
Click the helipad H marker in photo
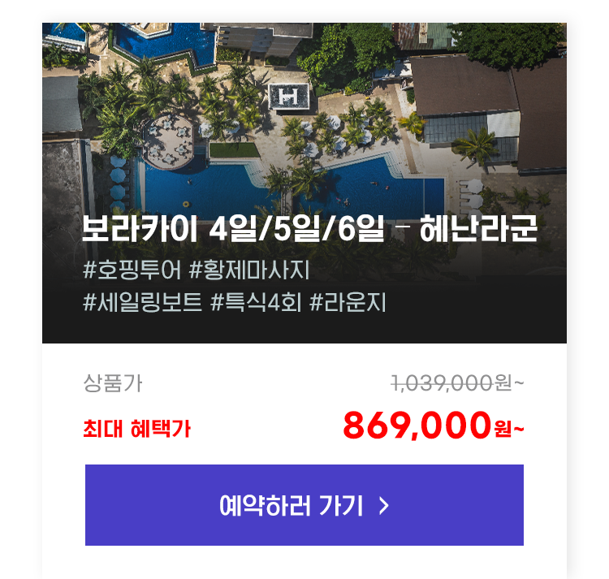[288, 97]
